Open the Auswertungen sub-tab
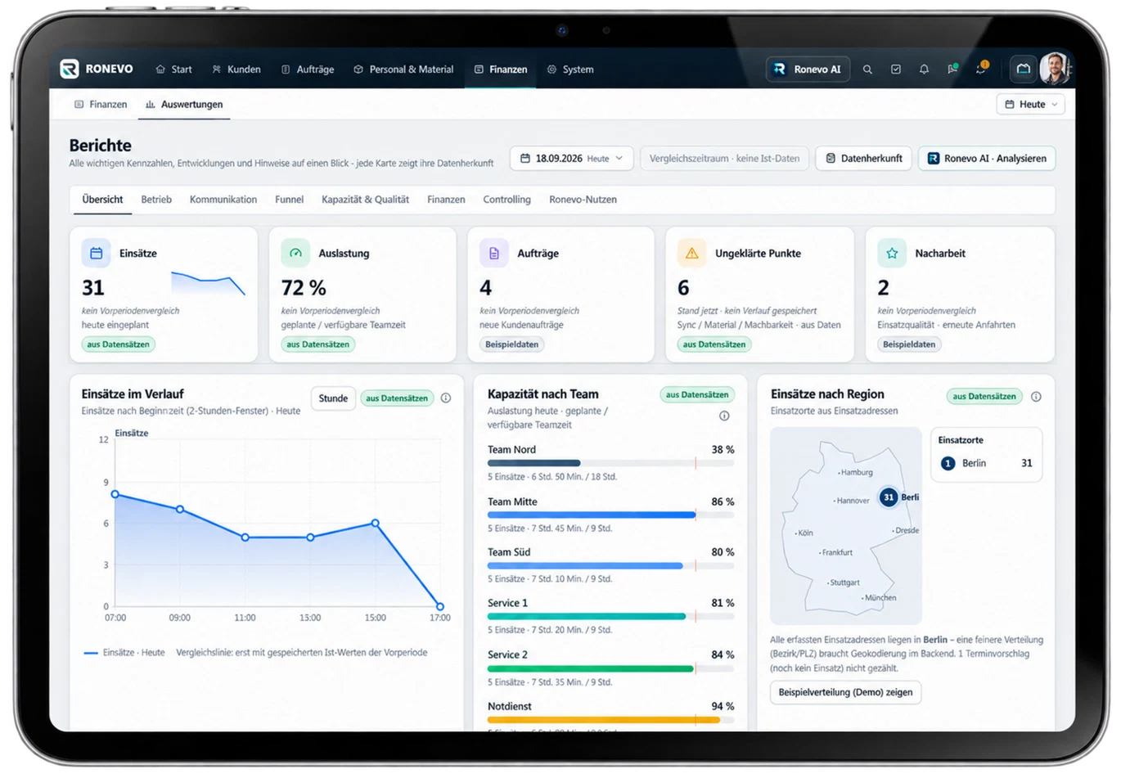The height and width of the screenshot is (778, 1121). (x=184, y=105)
